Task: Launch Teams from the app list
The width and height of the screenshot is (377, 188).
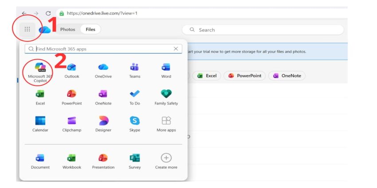Action: (135, 71)
